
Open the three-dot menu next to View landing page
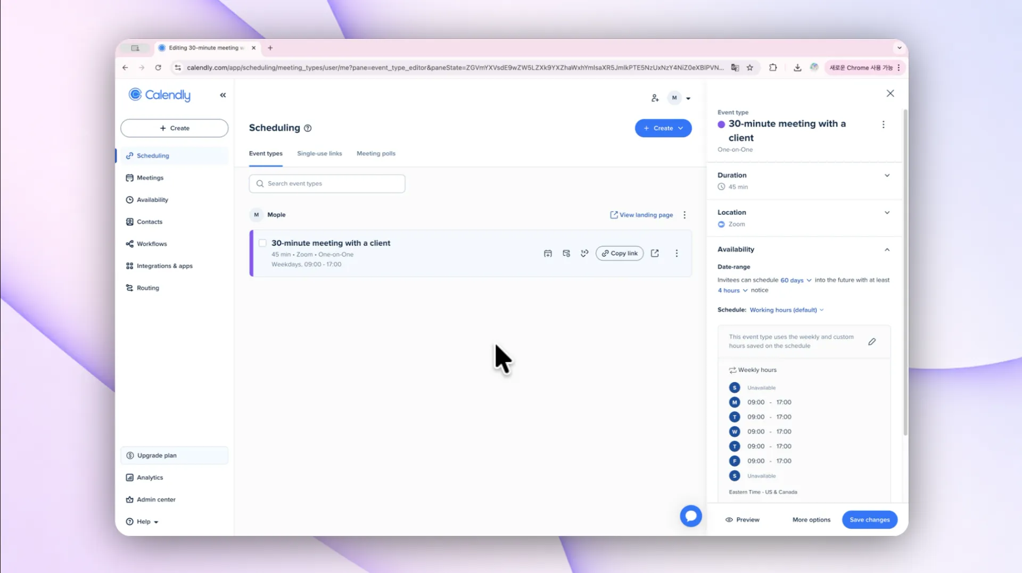[685, 215]
